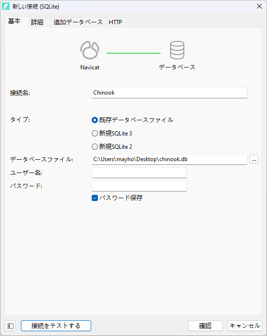Open the 追加データベース tab
Screen dimensions: 267x336
(x=78, y=22)
